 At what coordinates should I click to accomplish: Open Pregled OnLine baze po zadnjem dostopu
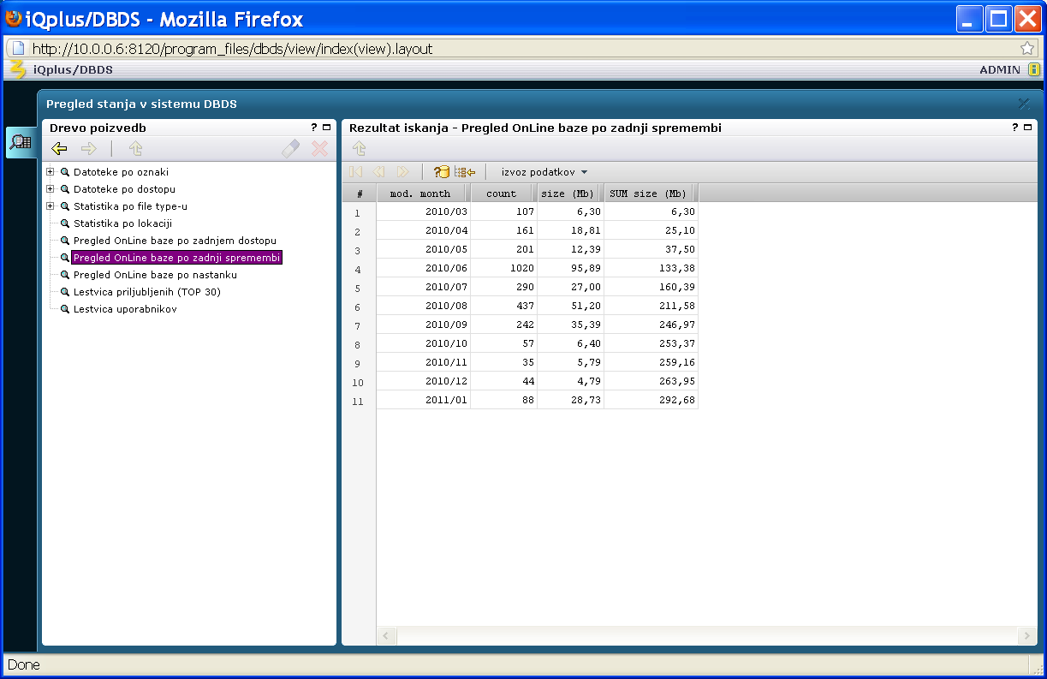pos(175,241)
